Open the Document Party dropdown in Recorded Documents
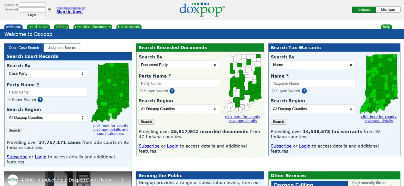Screen dimensions: 404x186 (x=179, y=65)
